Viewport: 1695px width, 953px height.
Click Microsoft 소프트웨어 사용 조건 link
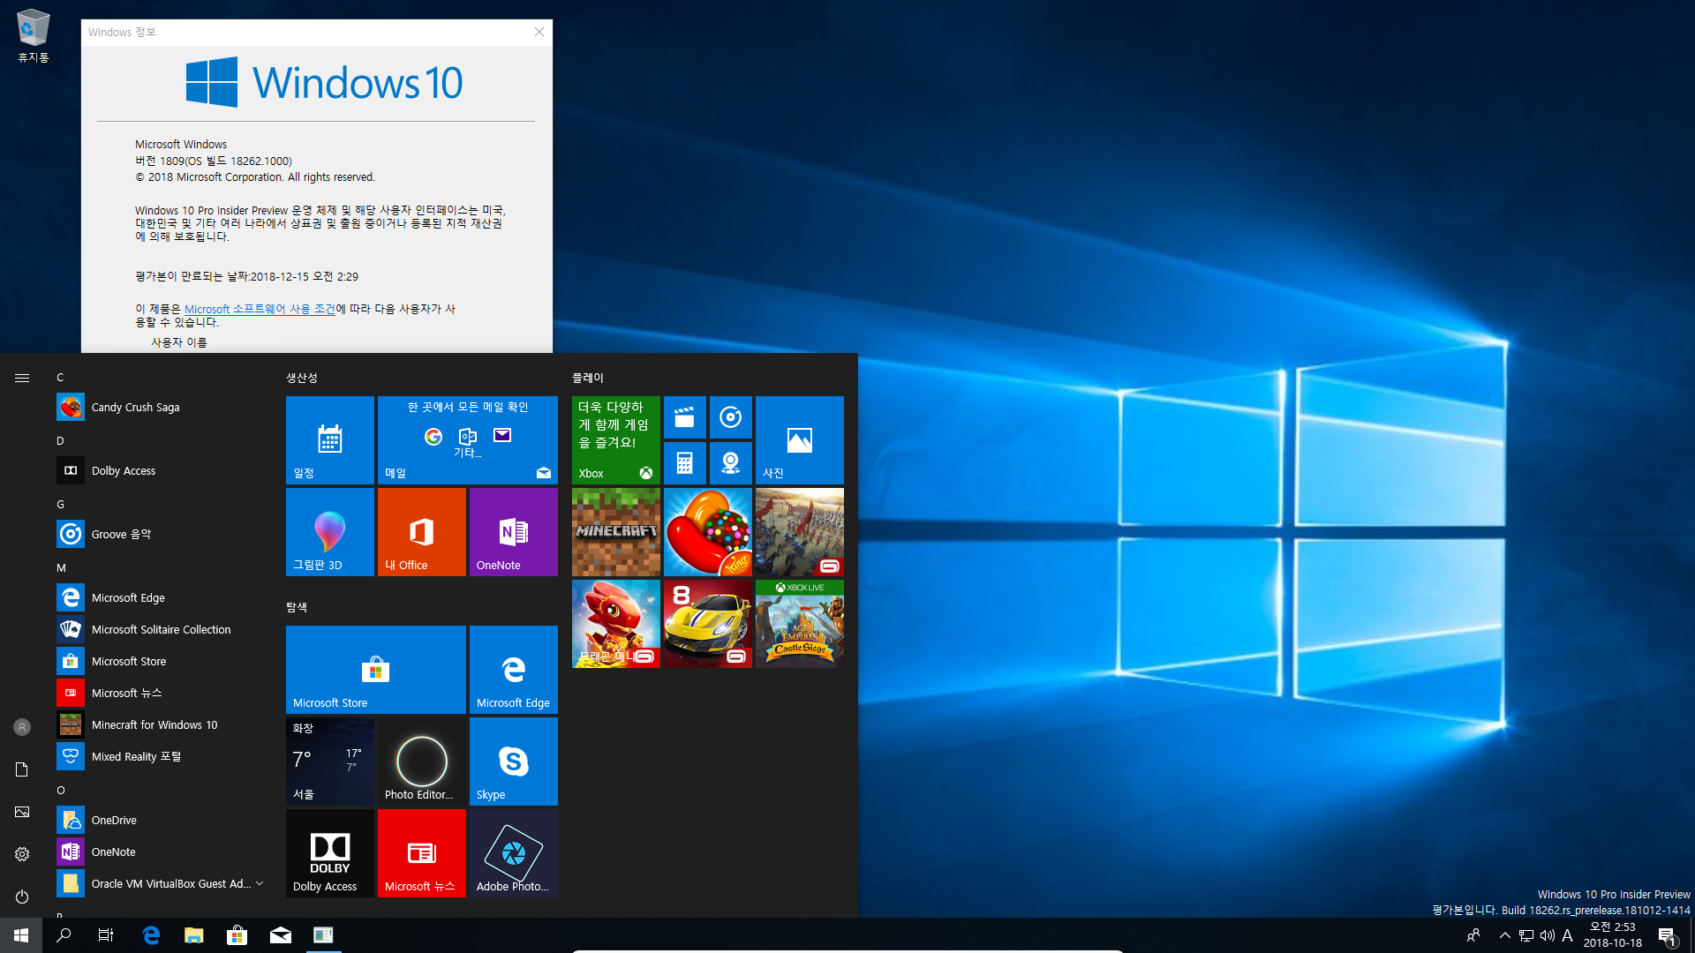259,308
